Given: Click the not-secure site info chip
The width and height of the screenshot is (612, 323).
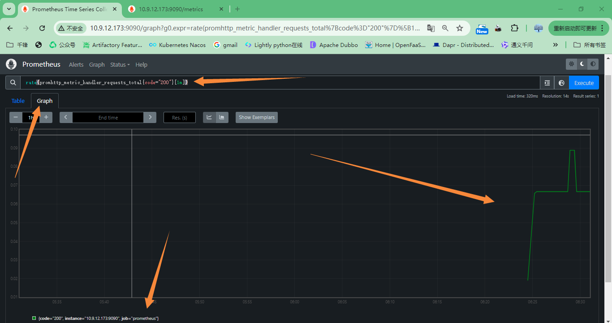Looking at the screenshot, I should click(x=71, y=28).
